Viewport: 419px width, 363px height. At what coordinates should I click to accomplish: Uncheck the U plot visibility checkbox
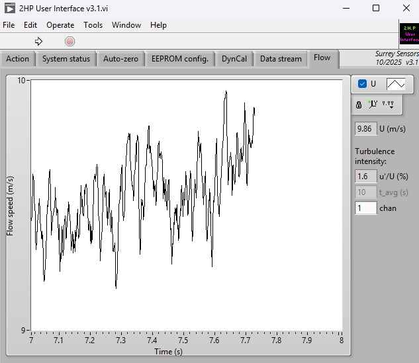click(x=362, y=84)
